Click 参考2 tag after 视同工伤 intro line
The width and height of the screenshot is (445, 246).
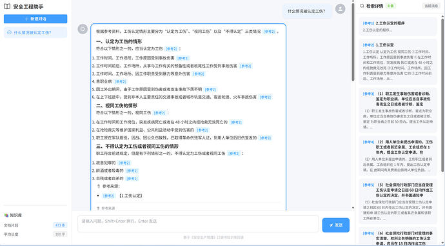click(159, 113)
